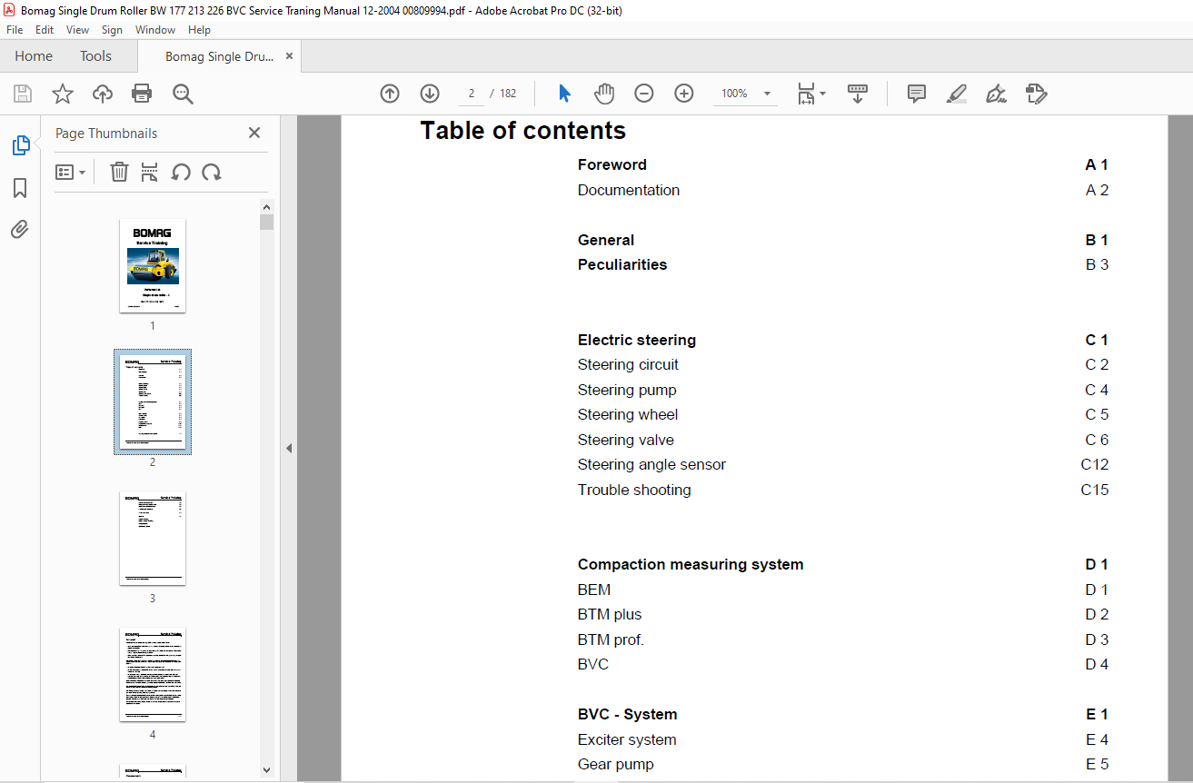
Task: Close the Page Thumbnails panel
Action: (254, 133)
